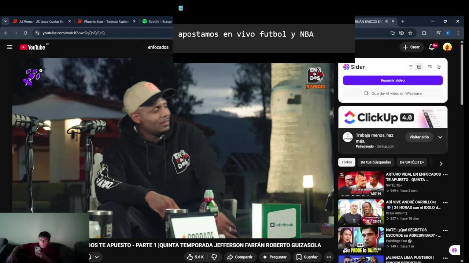Switch to Spotify – Buscar tab
The width and height of the screenshot is (469, 263).
point(158,22)
